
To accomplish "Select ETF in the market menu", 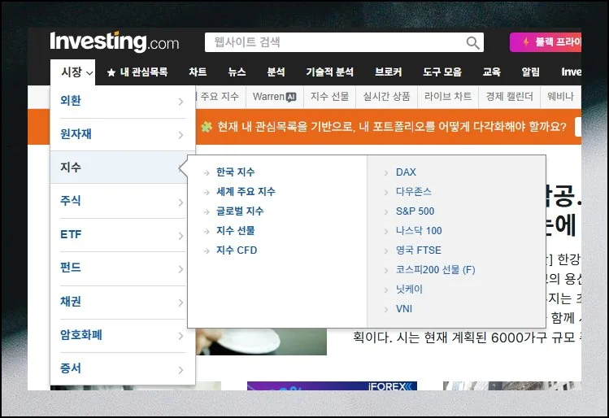I will tap(72, 234).
